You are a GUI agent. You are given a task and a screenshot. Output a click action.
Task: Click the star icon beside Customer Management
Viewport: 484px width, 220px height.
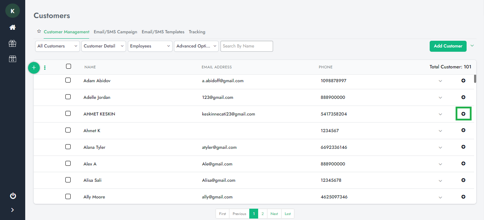39,32
